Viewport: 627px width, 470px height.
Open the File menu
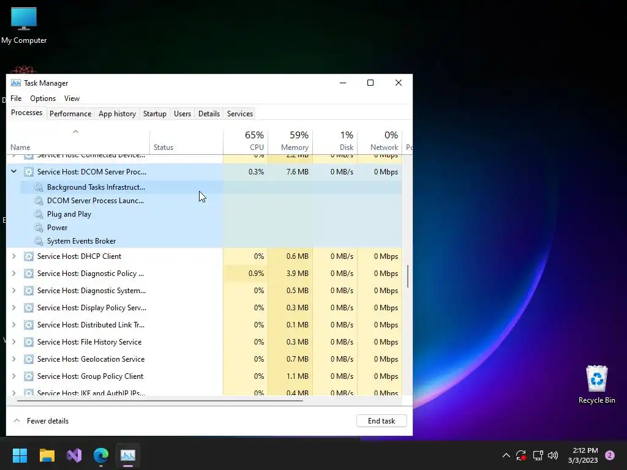[x=16, y=99]
